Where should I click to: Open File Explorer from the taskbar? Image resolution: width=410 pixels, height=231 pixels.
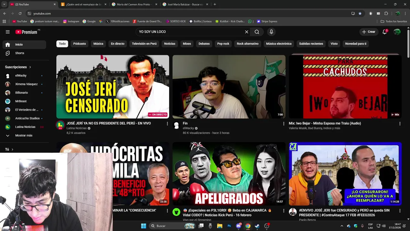[x=220, y=226]
